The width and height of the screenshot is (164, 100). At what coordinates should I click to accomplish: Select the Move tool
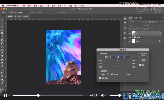pyautogui.click(x=2, y=20)
